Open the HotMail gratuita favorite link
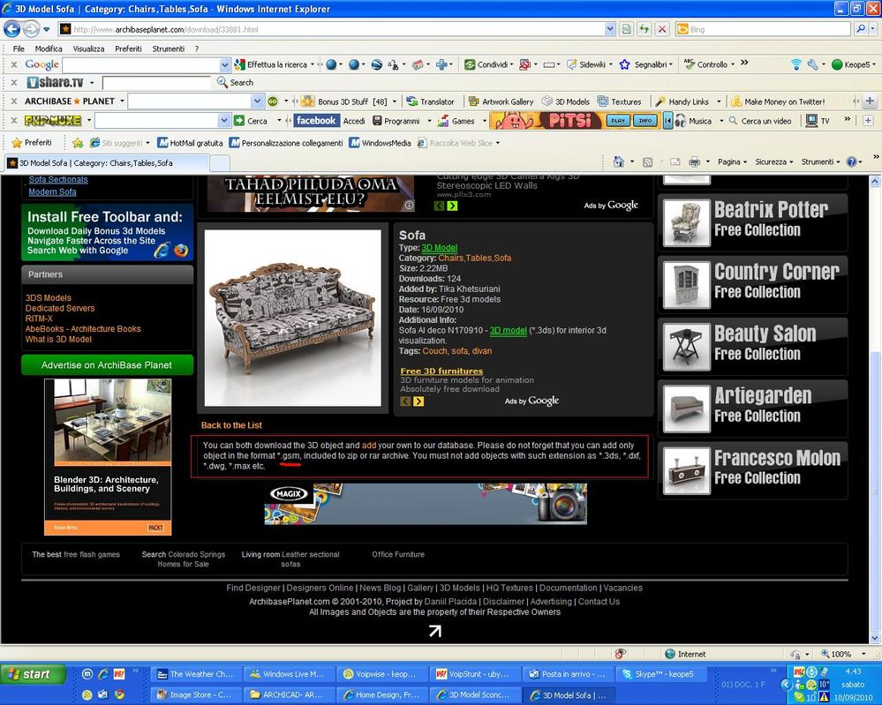Screen dimensions: 882x705 (190, 143)
